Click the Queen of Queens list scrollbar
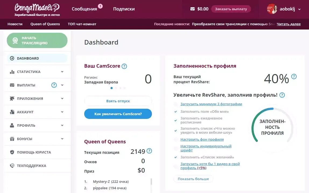309x193 pixels. (151, 182)
